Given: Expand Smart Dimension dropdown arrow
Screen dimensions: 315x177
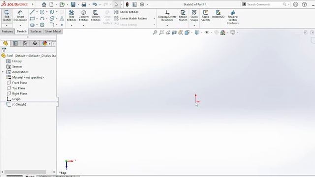Looking at the screenshot, I should (20, 25).
